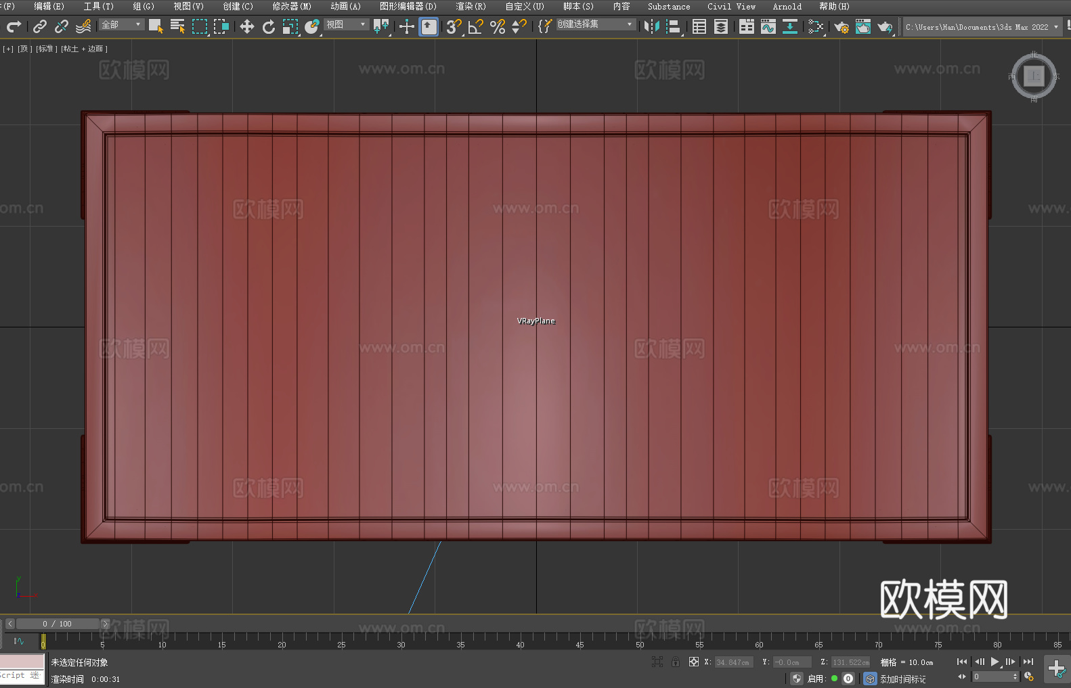Image resolution: width=1071 pixels, height=688 pixels.
Task: Open the 渲染(R) menu
Action: (x=471, y=6)
